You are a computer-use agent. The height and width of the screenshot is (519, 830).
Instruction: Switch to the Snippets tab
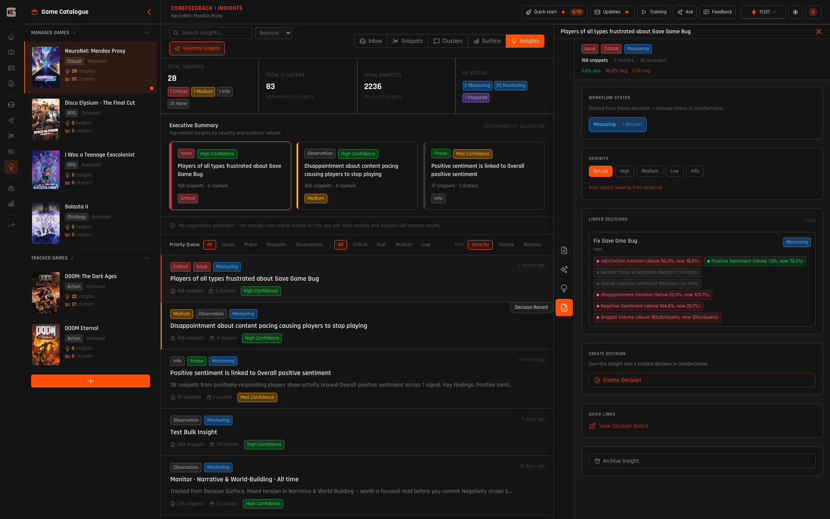(408, 41)
